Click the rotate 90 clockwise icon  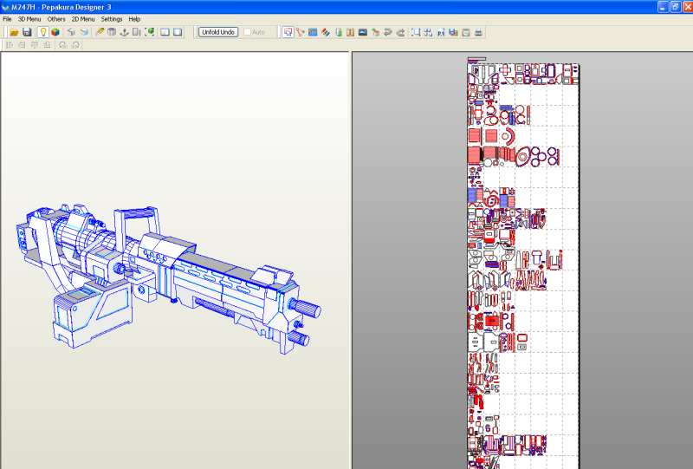[x=75, y=45]
